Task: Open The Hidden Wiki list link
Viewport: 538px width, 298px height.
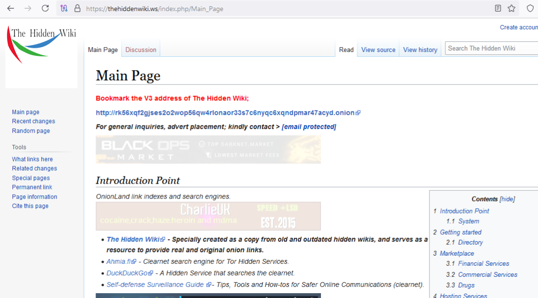Action: [x=135, y=239]
